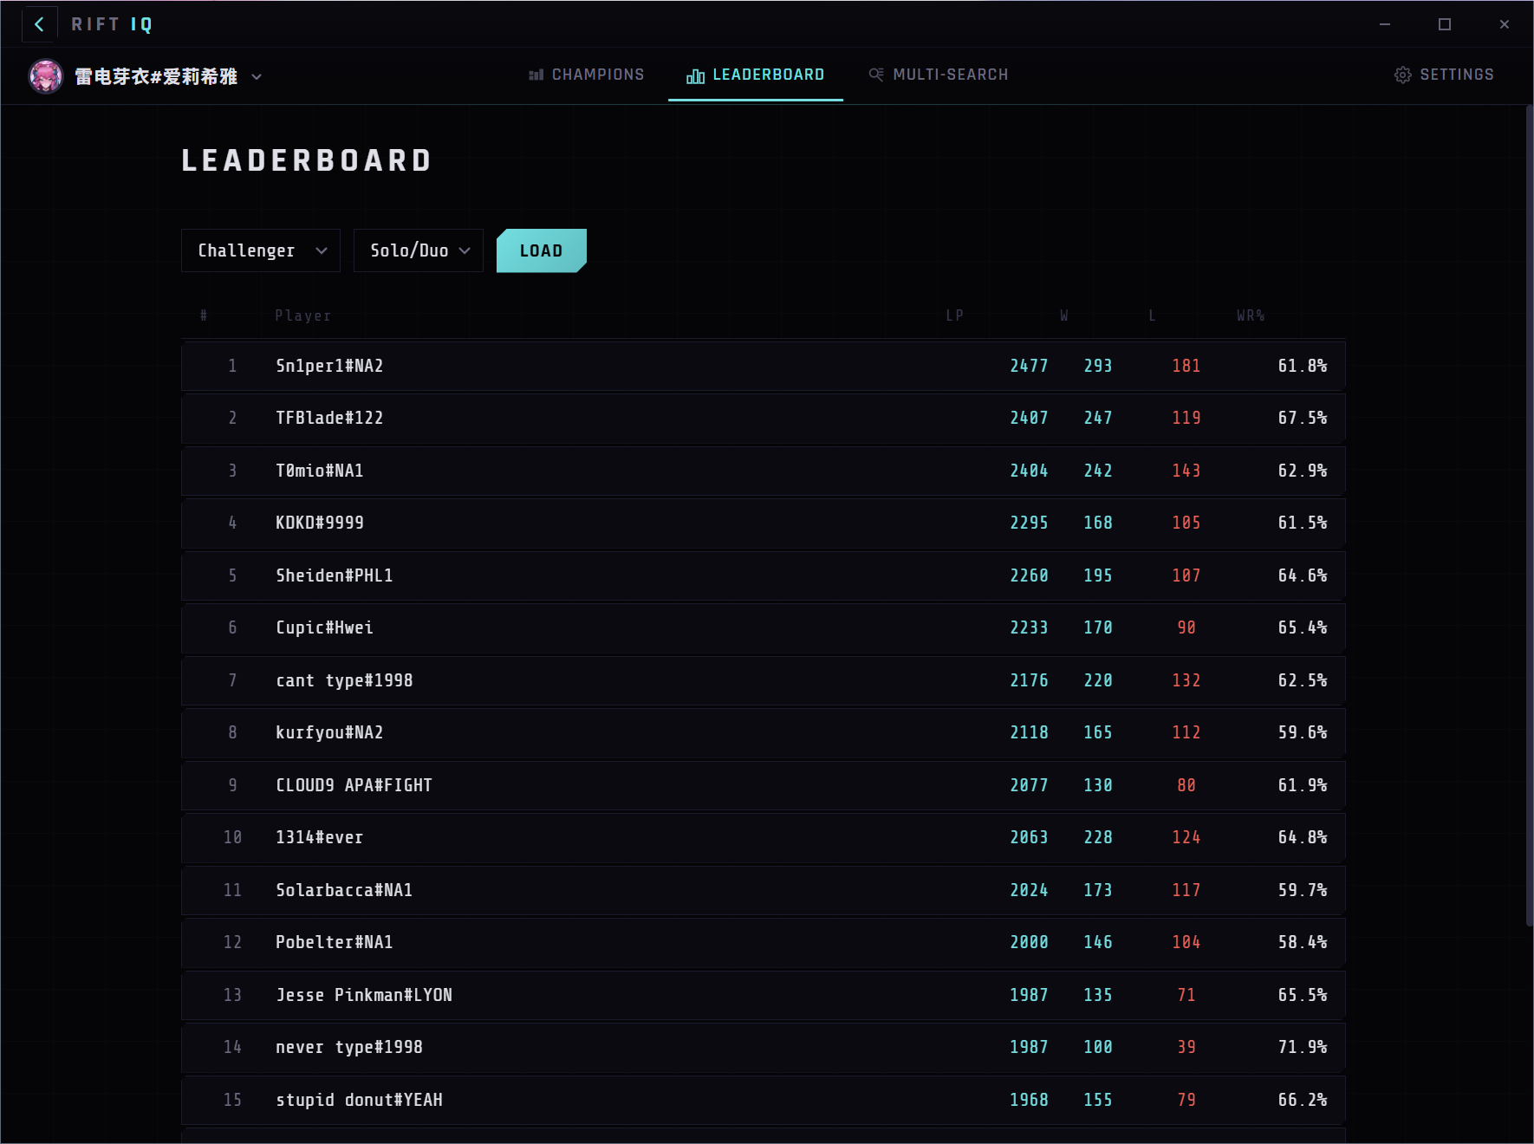Open the Challenger rank dropdown
The image size is (1534, 1144).
(x=260, y=250)
